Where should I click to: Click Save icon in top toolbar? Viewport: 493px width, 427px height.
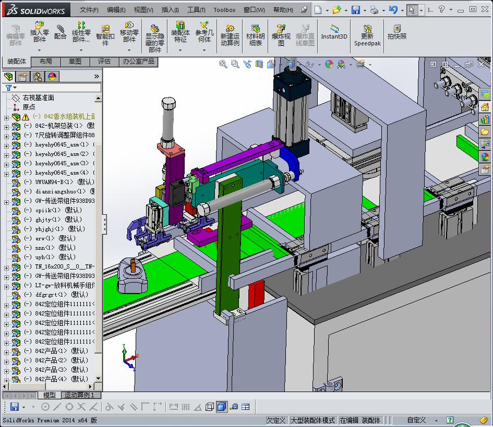pyautogui.click(x=356, y=10)
